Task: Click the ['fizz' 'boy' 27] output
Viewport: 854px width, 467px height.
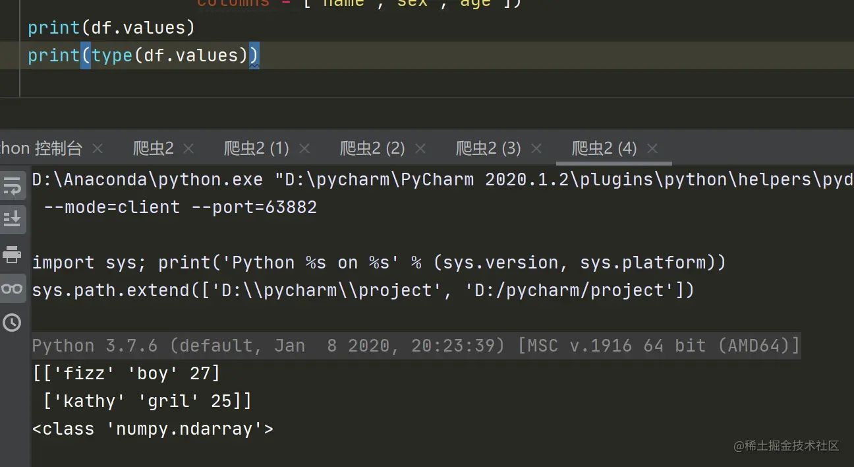Action: 127,373
